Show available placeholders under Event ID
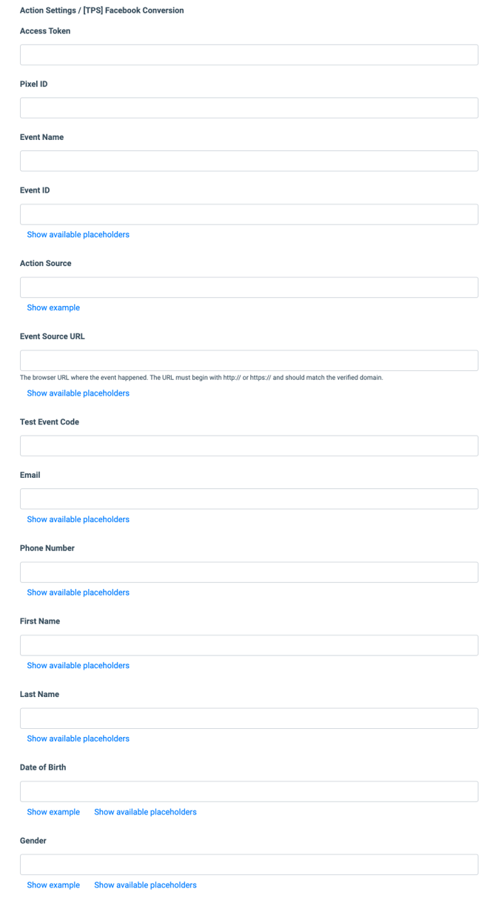Screen dimensions: 496x900 [78, 235]
